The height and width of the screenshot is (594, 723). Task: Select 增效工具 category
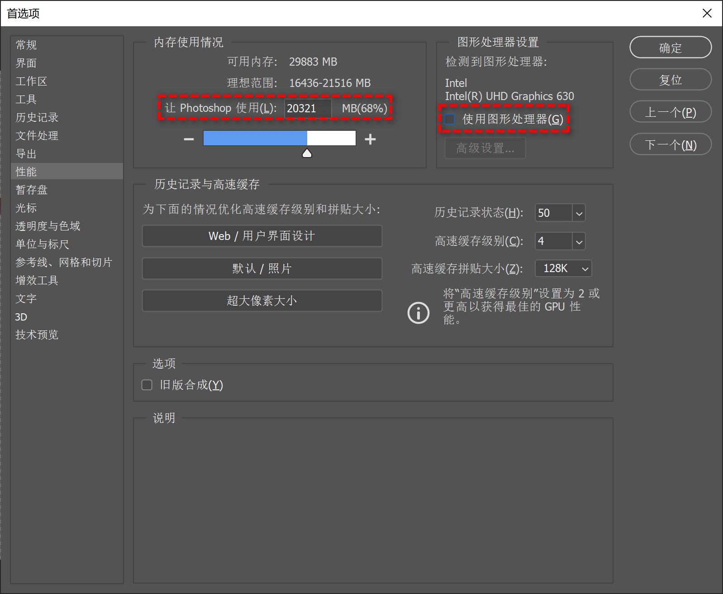coord(67,280)
